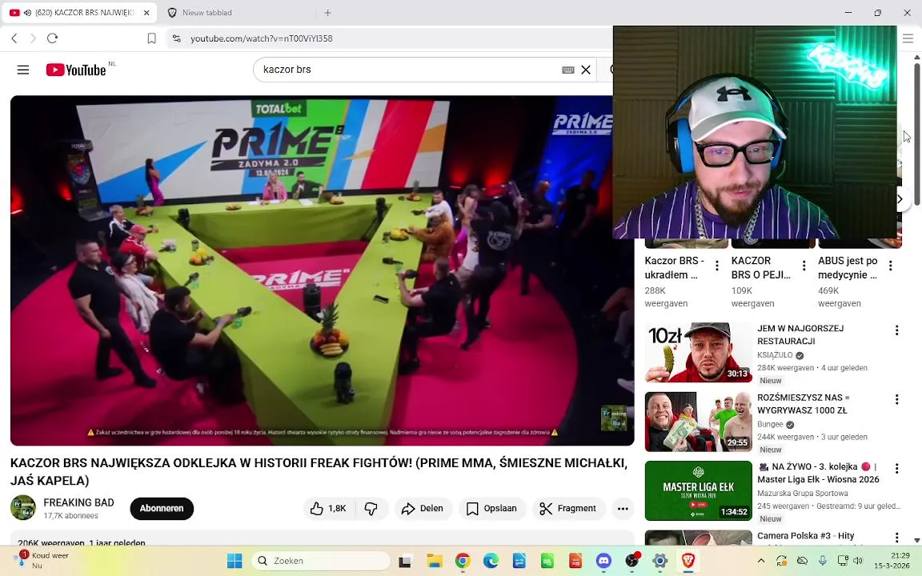Open options for 'KACZOR BRS O PEJI' video
Viewport: 922px width, 576px height.
[804, 266]
